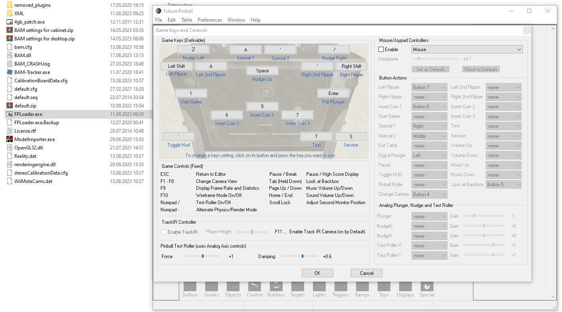Screen dimensions: 562x312
Task: Select the Triggers tool icon
Action: pos(341,286)
